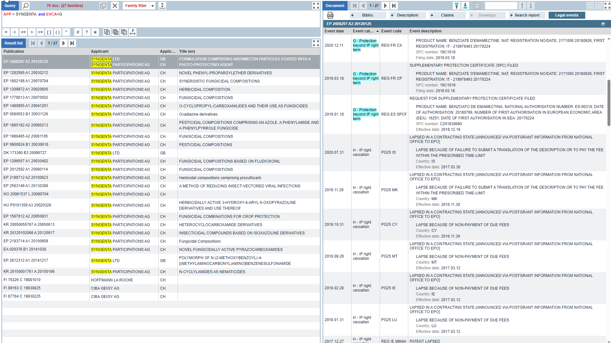Screen dimensions: 611x343
Task: Click the search input field in the Document toolbar
Action: [x=501, y=5]
